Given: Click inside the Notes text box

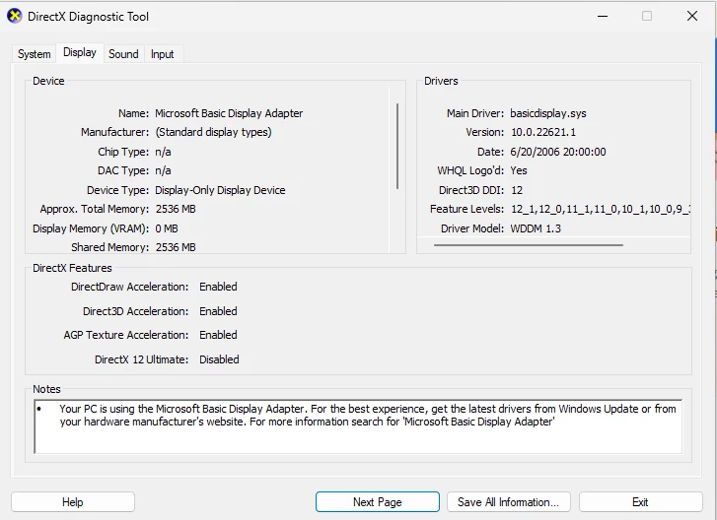Looking at the screenshot, I should click(358, 426).
